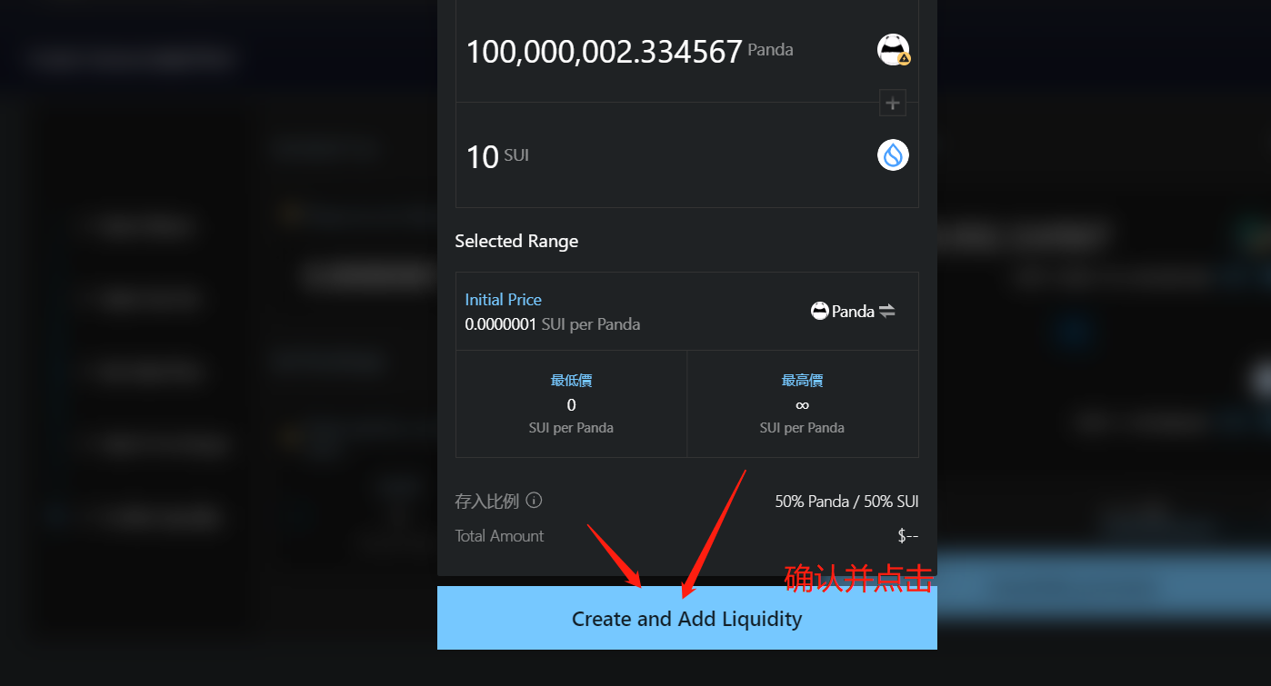Click the Create and Add Liquidity button
The height and width of the screenshot is (686, 1271).
click(x=687, y=618)
